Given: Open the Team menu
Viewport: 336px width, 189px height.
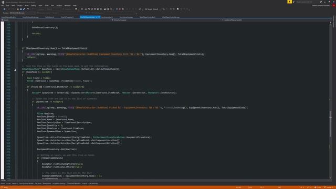Looking at the screenshot, I should coord(40,6).
